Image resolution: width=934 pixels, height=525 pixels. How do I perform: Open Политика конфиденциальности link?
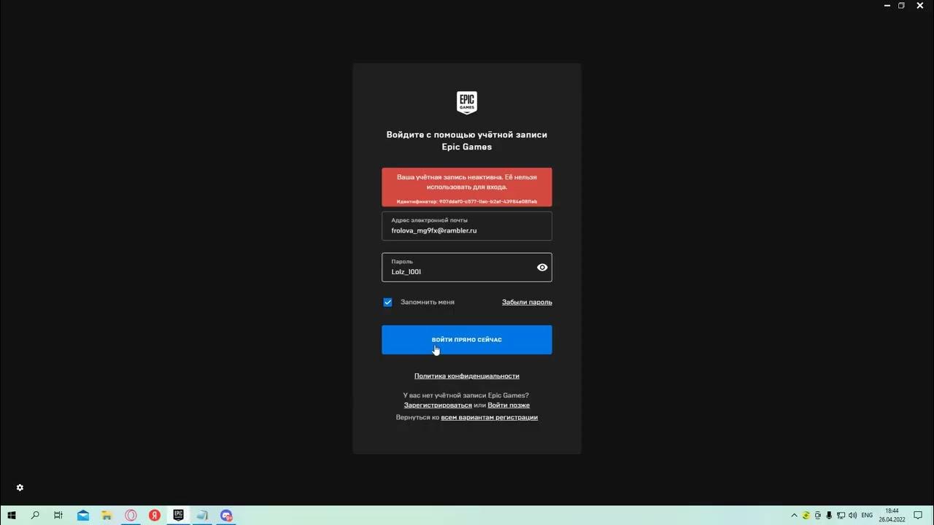tap(467, 376)
